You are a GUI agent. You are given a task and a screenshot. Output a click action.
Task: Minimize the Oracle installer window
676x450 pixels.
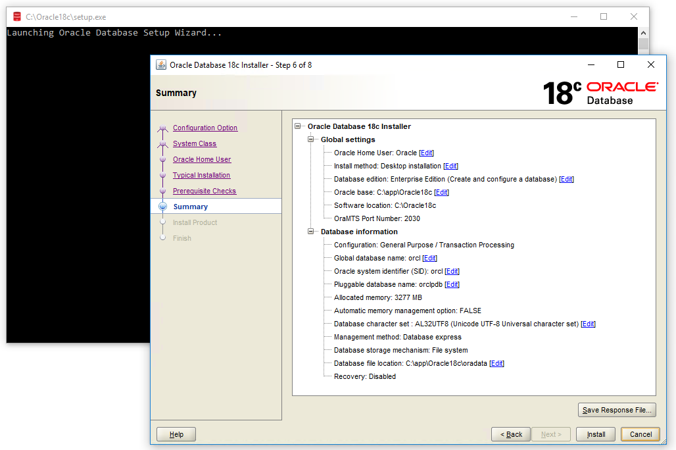pos(591,64)
